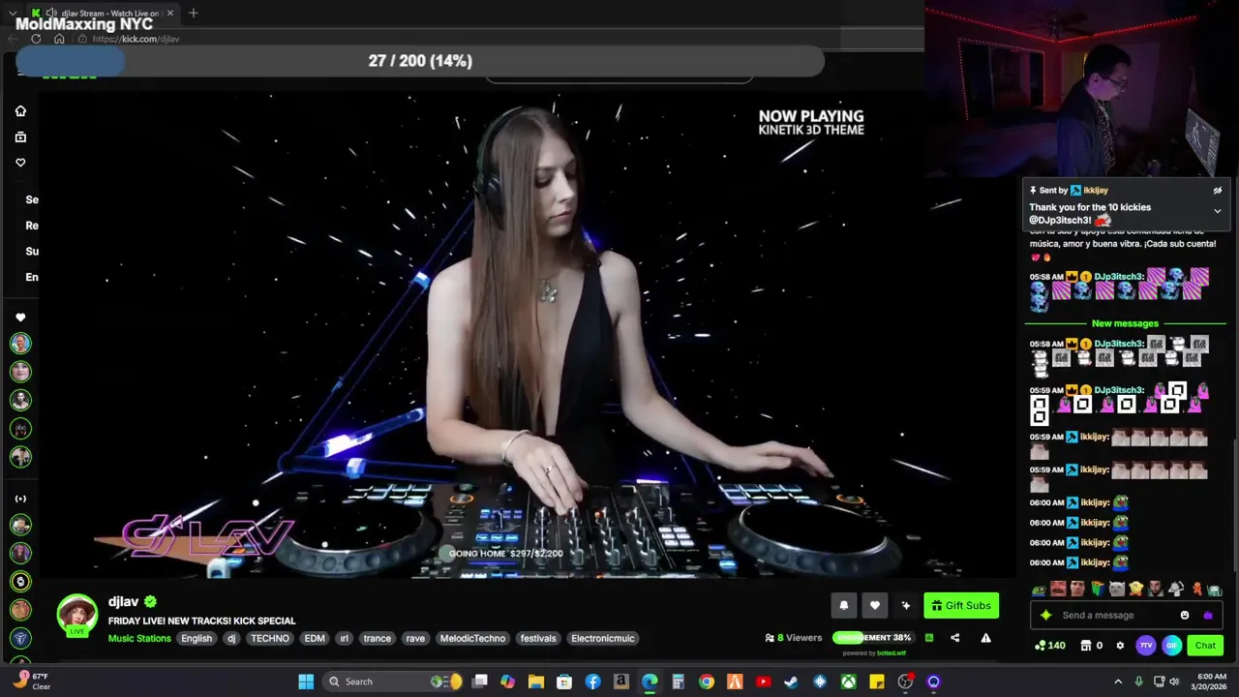1239x697 pixels.
Task: Open the emoji picker in chat box
Action: (1185, 615)
